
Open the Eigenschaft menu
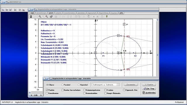point(92,13)
